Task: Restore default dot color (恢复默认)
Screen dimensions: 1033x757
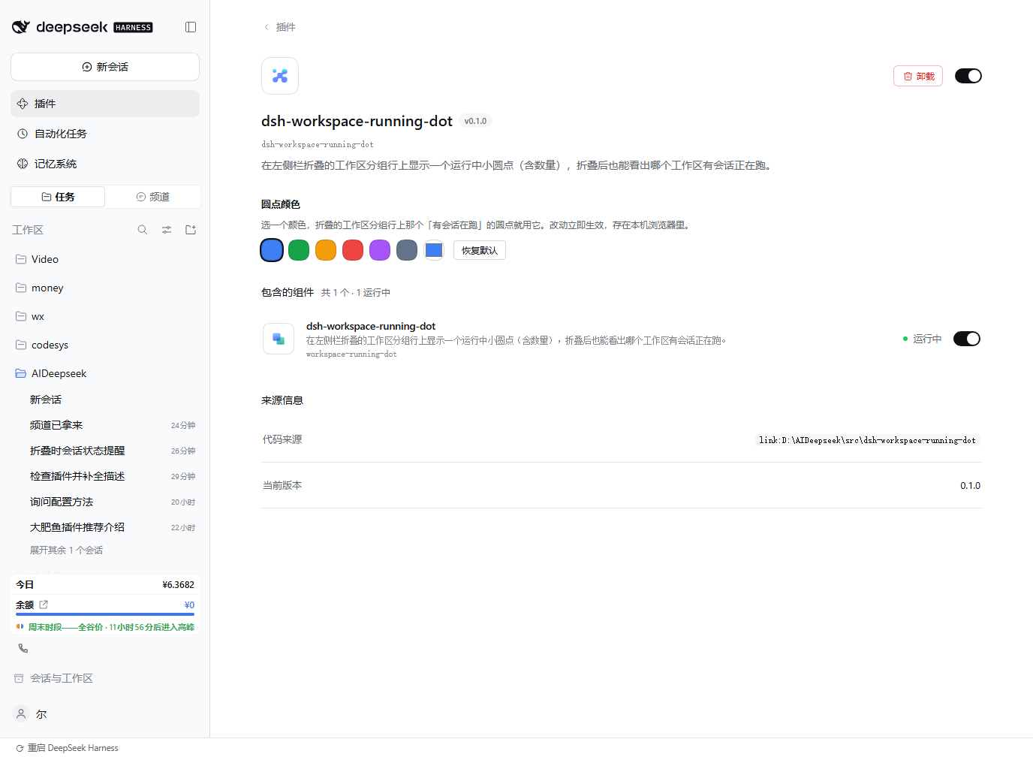Action: pyautogui.click(x=480, y=250)
